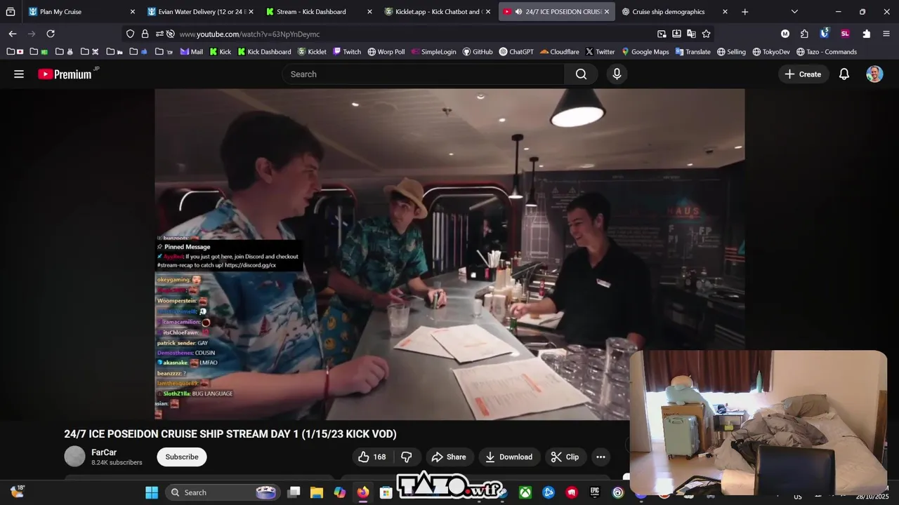Open Microsoft Store from the taskbar
This screenshot has height=505, width=899.
coord(386,492)
